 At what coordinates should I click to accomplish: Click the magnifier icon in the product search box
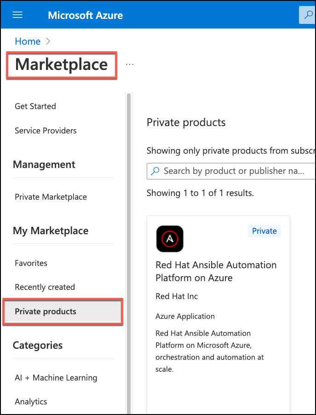[x=155, y=171]
